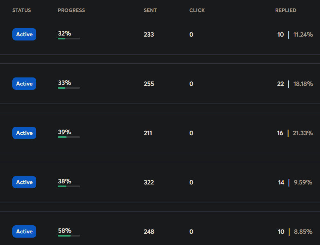Image resolution: width=320 pixels, height=245 pixels.
Task: Sort by the REPLIED column header
Action: pos(286,10)
